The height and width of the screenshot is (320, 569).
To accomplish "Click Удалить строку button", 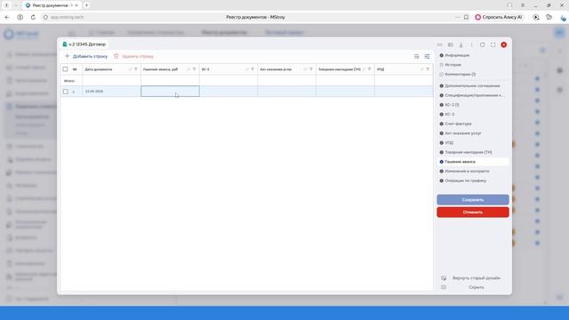I will (x=134, y=56).
